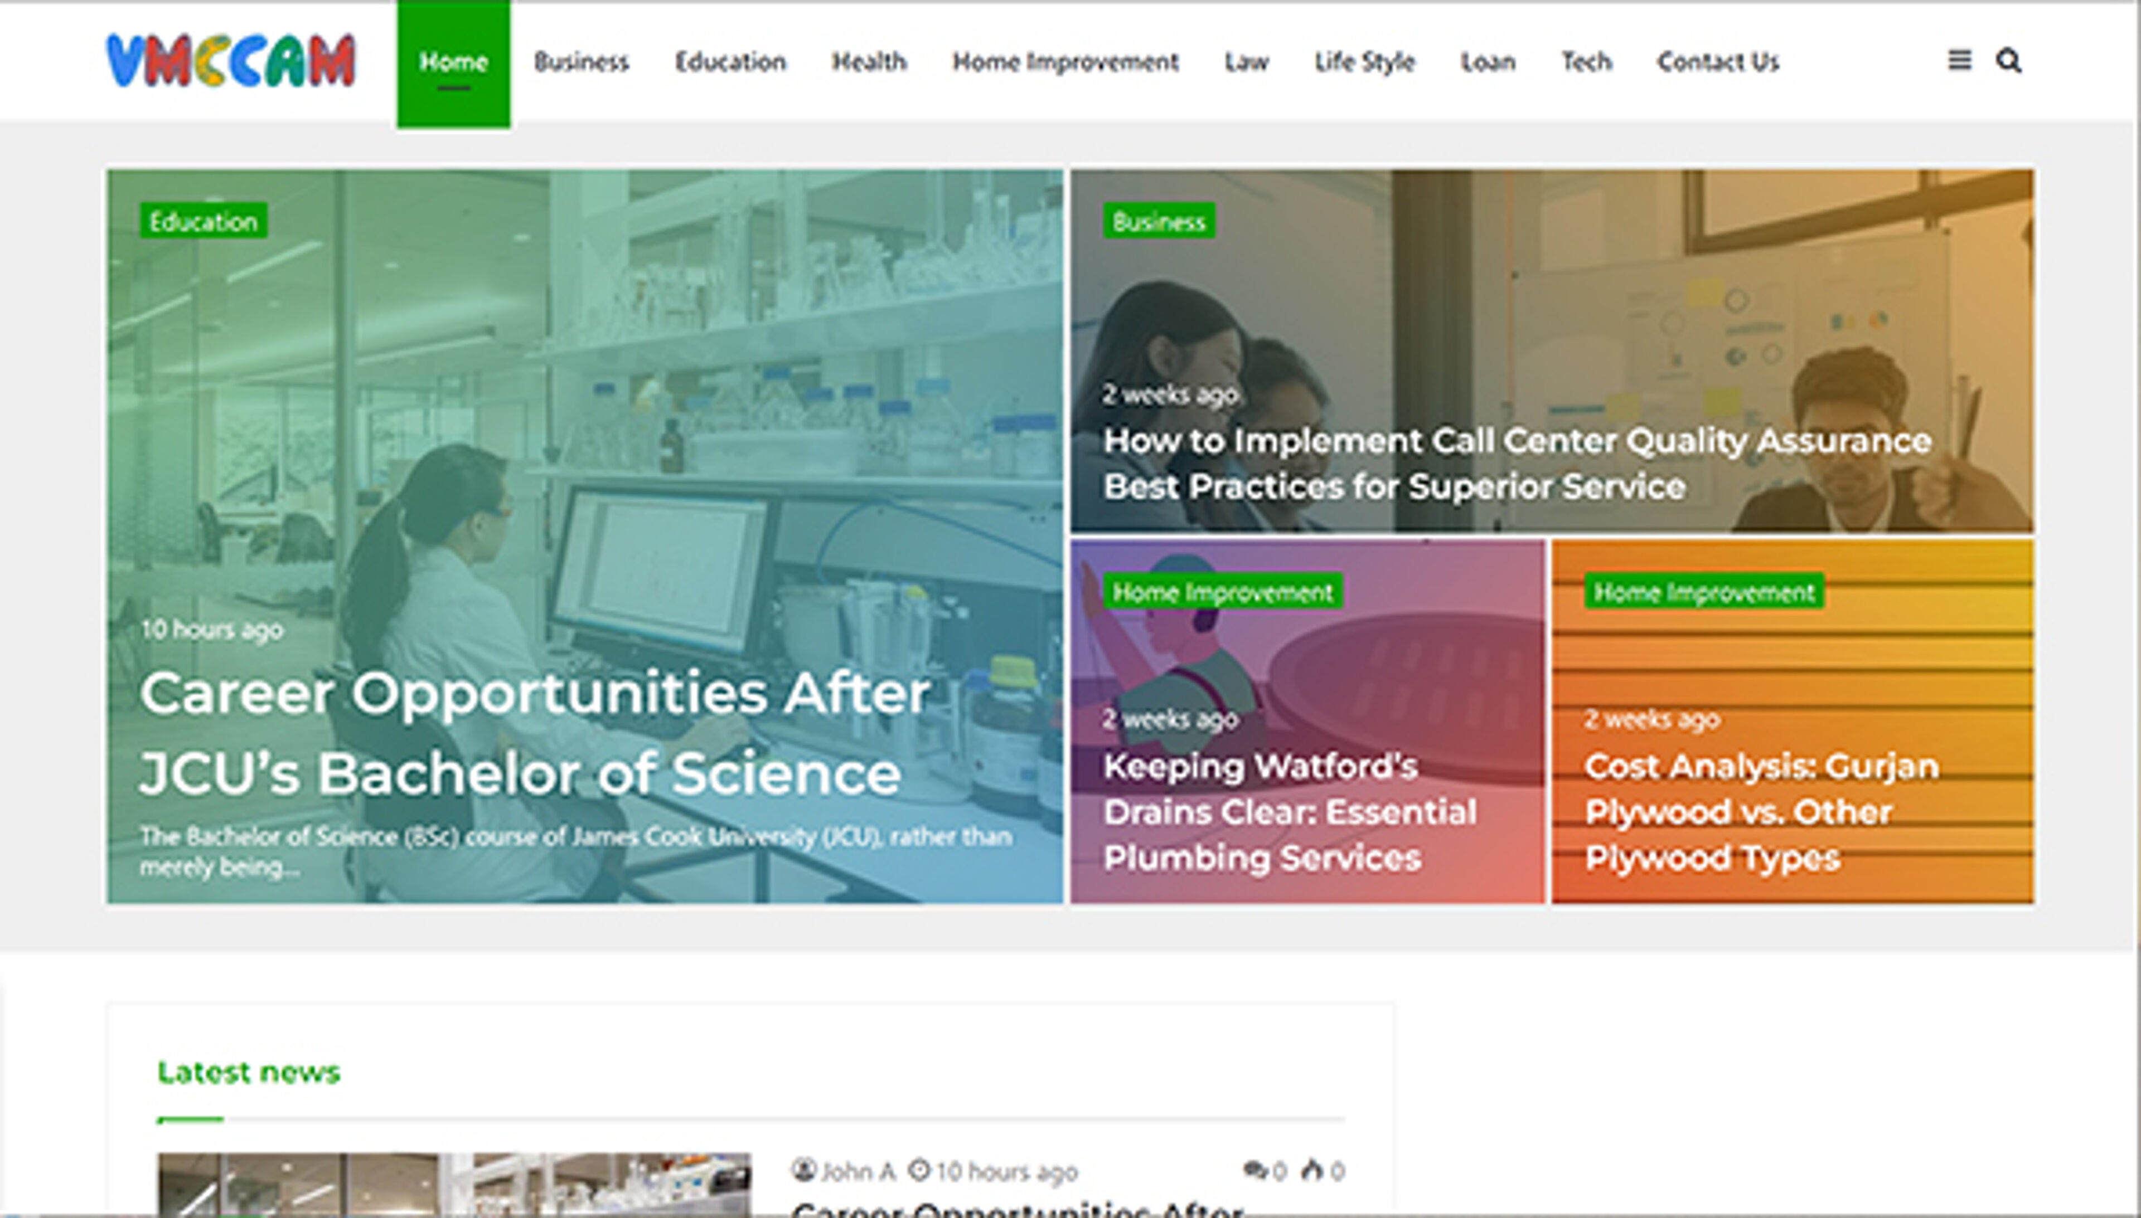Click the VMCCAM logo
This screenshot has height=1218, width=2141.
pos(231,61)
